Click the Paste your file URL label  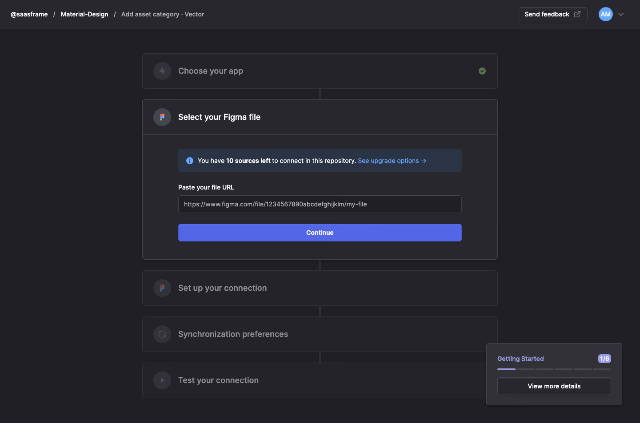tap(206, 187)
